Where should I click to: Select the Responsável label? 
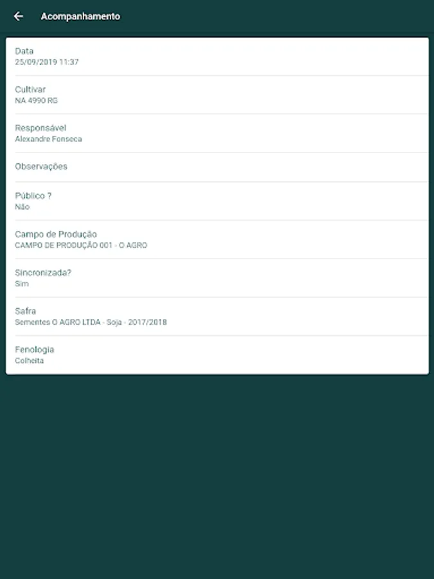pyautogui.click(x=41, y=128)
